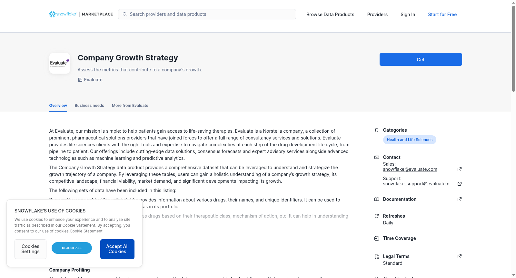516x278 pixels.
Task: Click Start for Free link
Action: pyautogui.click(x=442, y=15)
